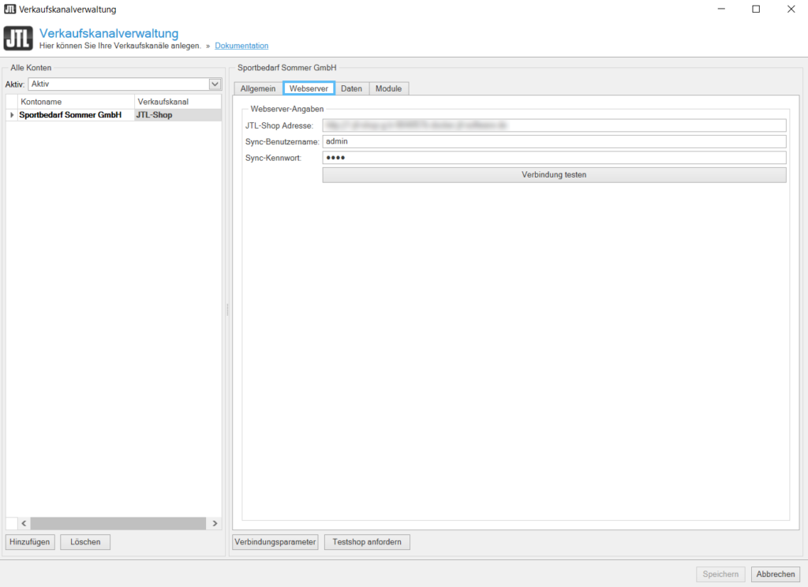Expand row arrow beside Sportbedarf Sommer GmbH

coord(12,115)
